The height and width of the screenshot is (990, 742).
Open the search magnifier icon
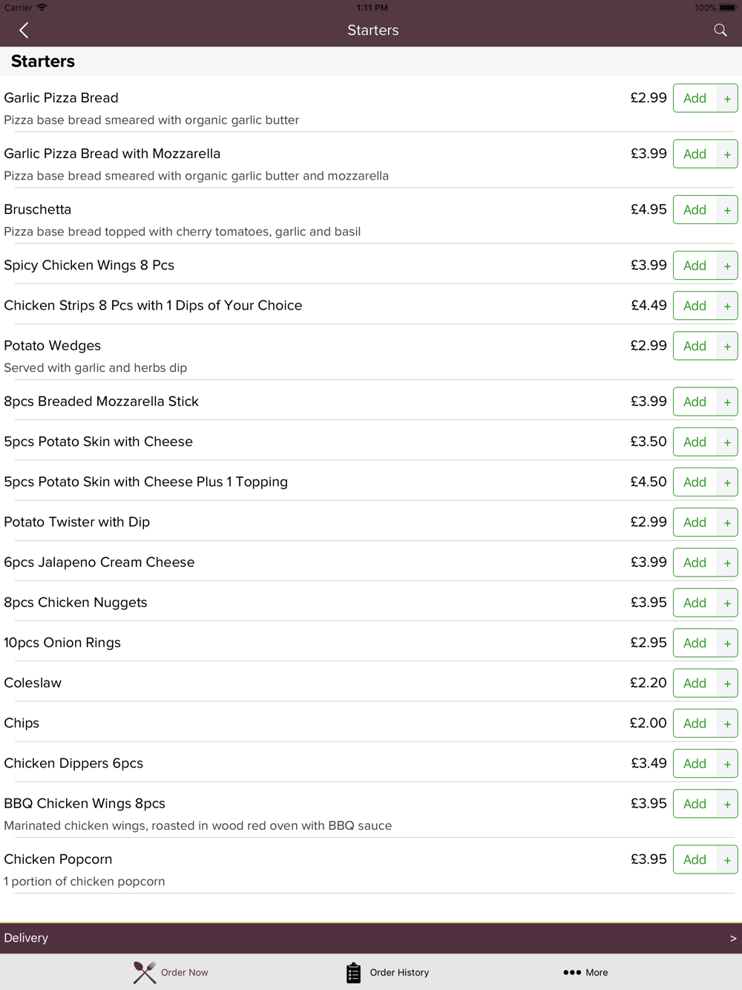click(x=720, y=30)
